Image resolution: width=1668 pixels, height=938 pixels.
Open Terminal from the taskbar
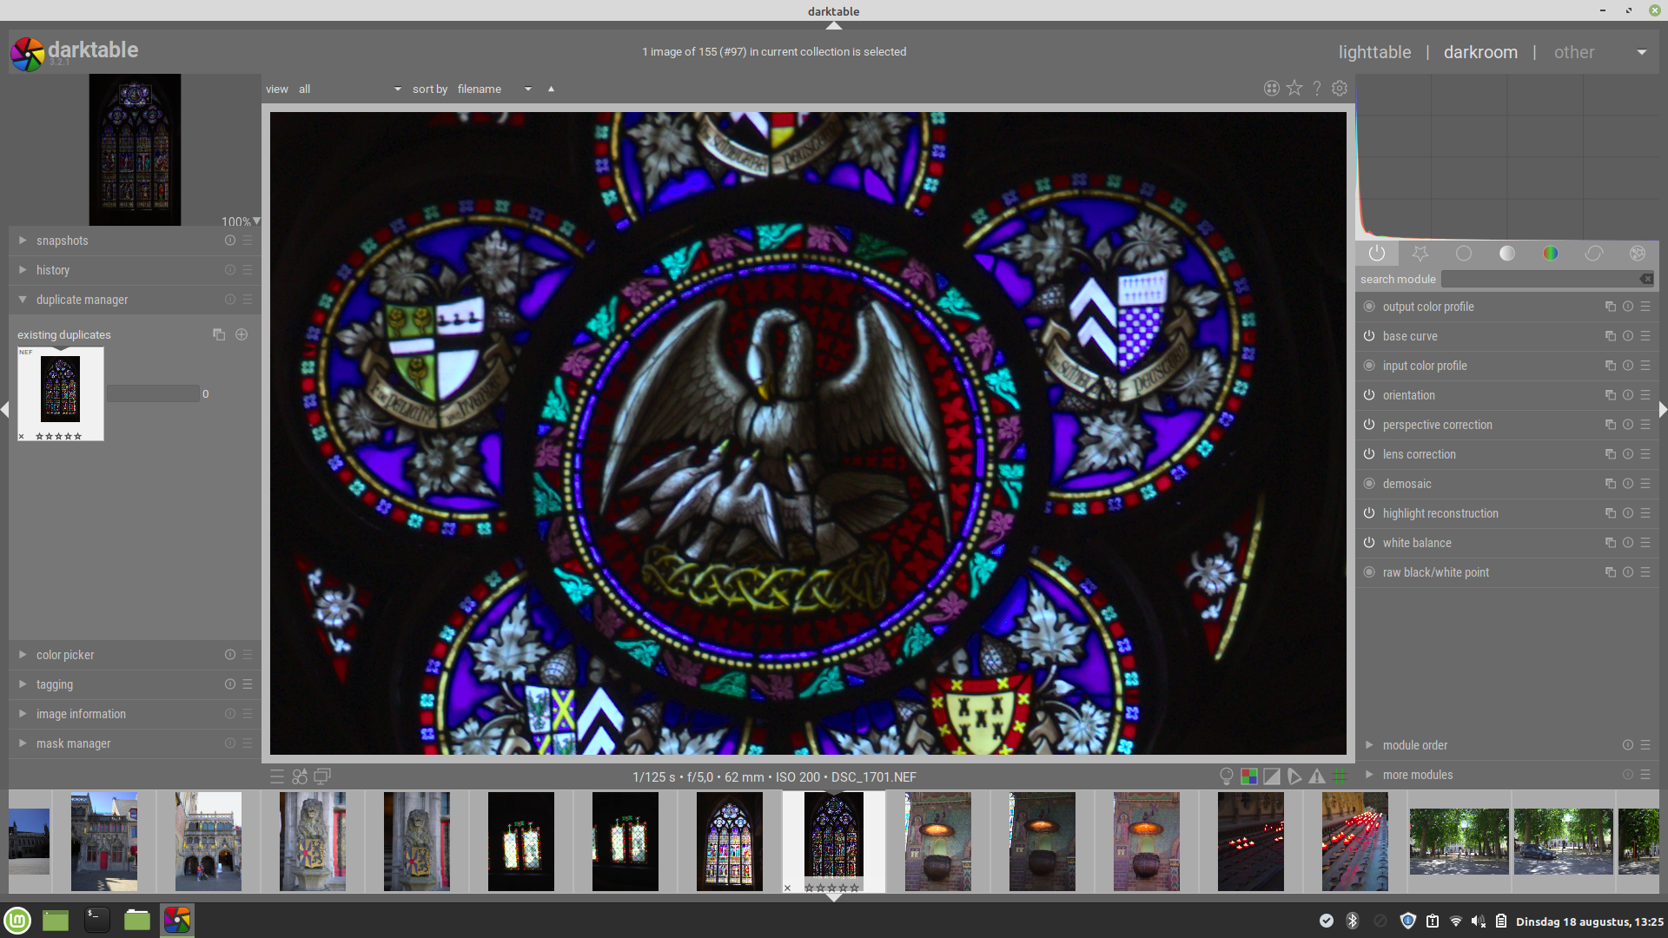pos(96,920)
